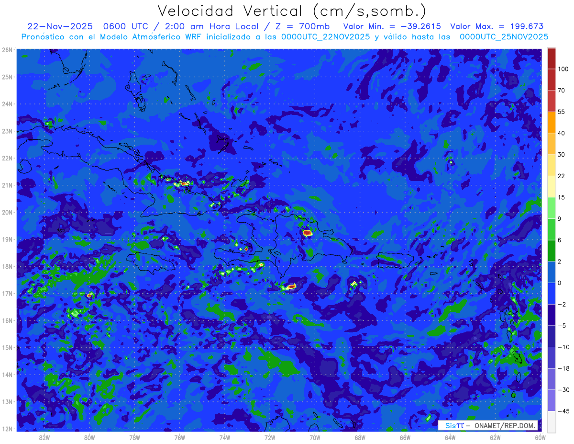This screenshot has height=444, width=574.
Task: Select the colorbar segment between -30 and -18
Action: [x=552, y=379]
